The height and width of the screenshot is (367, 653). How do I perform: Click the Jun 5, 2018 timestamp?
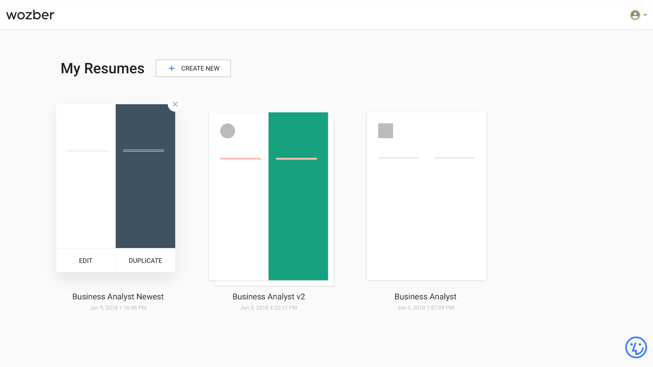(268, 308)
